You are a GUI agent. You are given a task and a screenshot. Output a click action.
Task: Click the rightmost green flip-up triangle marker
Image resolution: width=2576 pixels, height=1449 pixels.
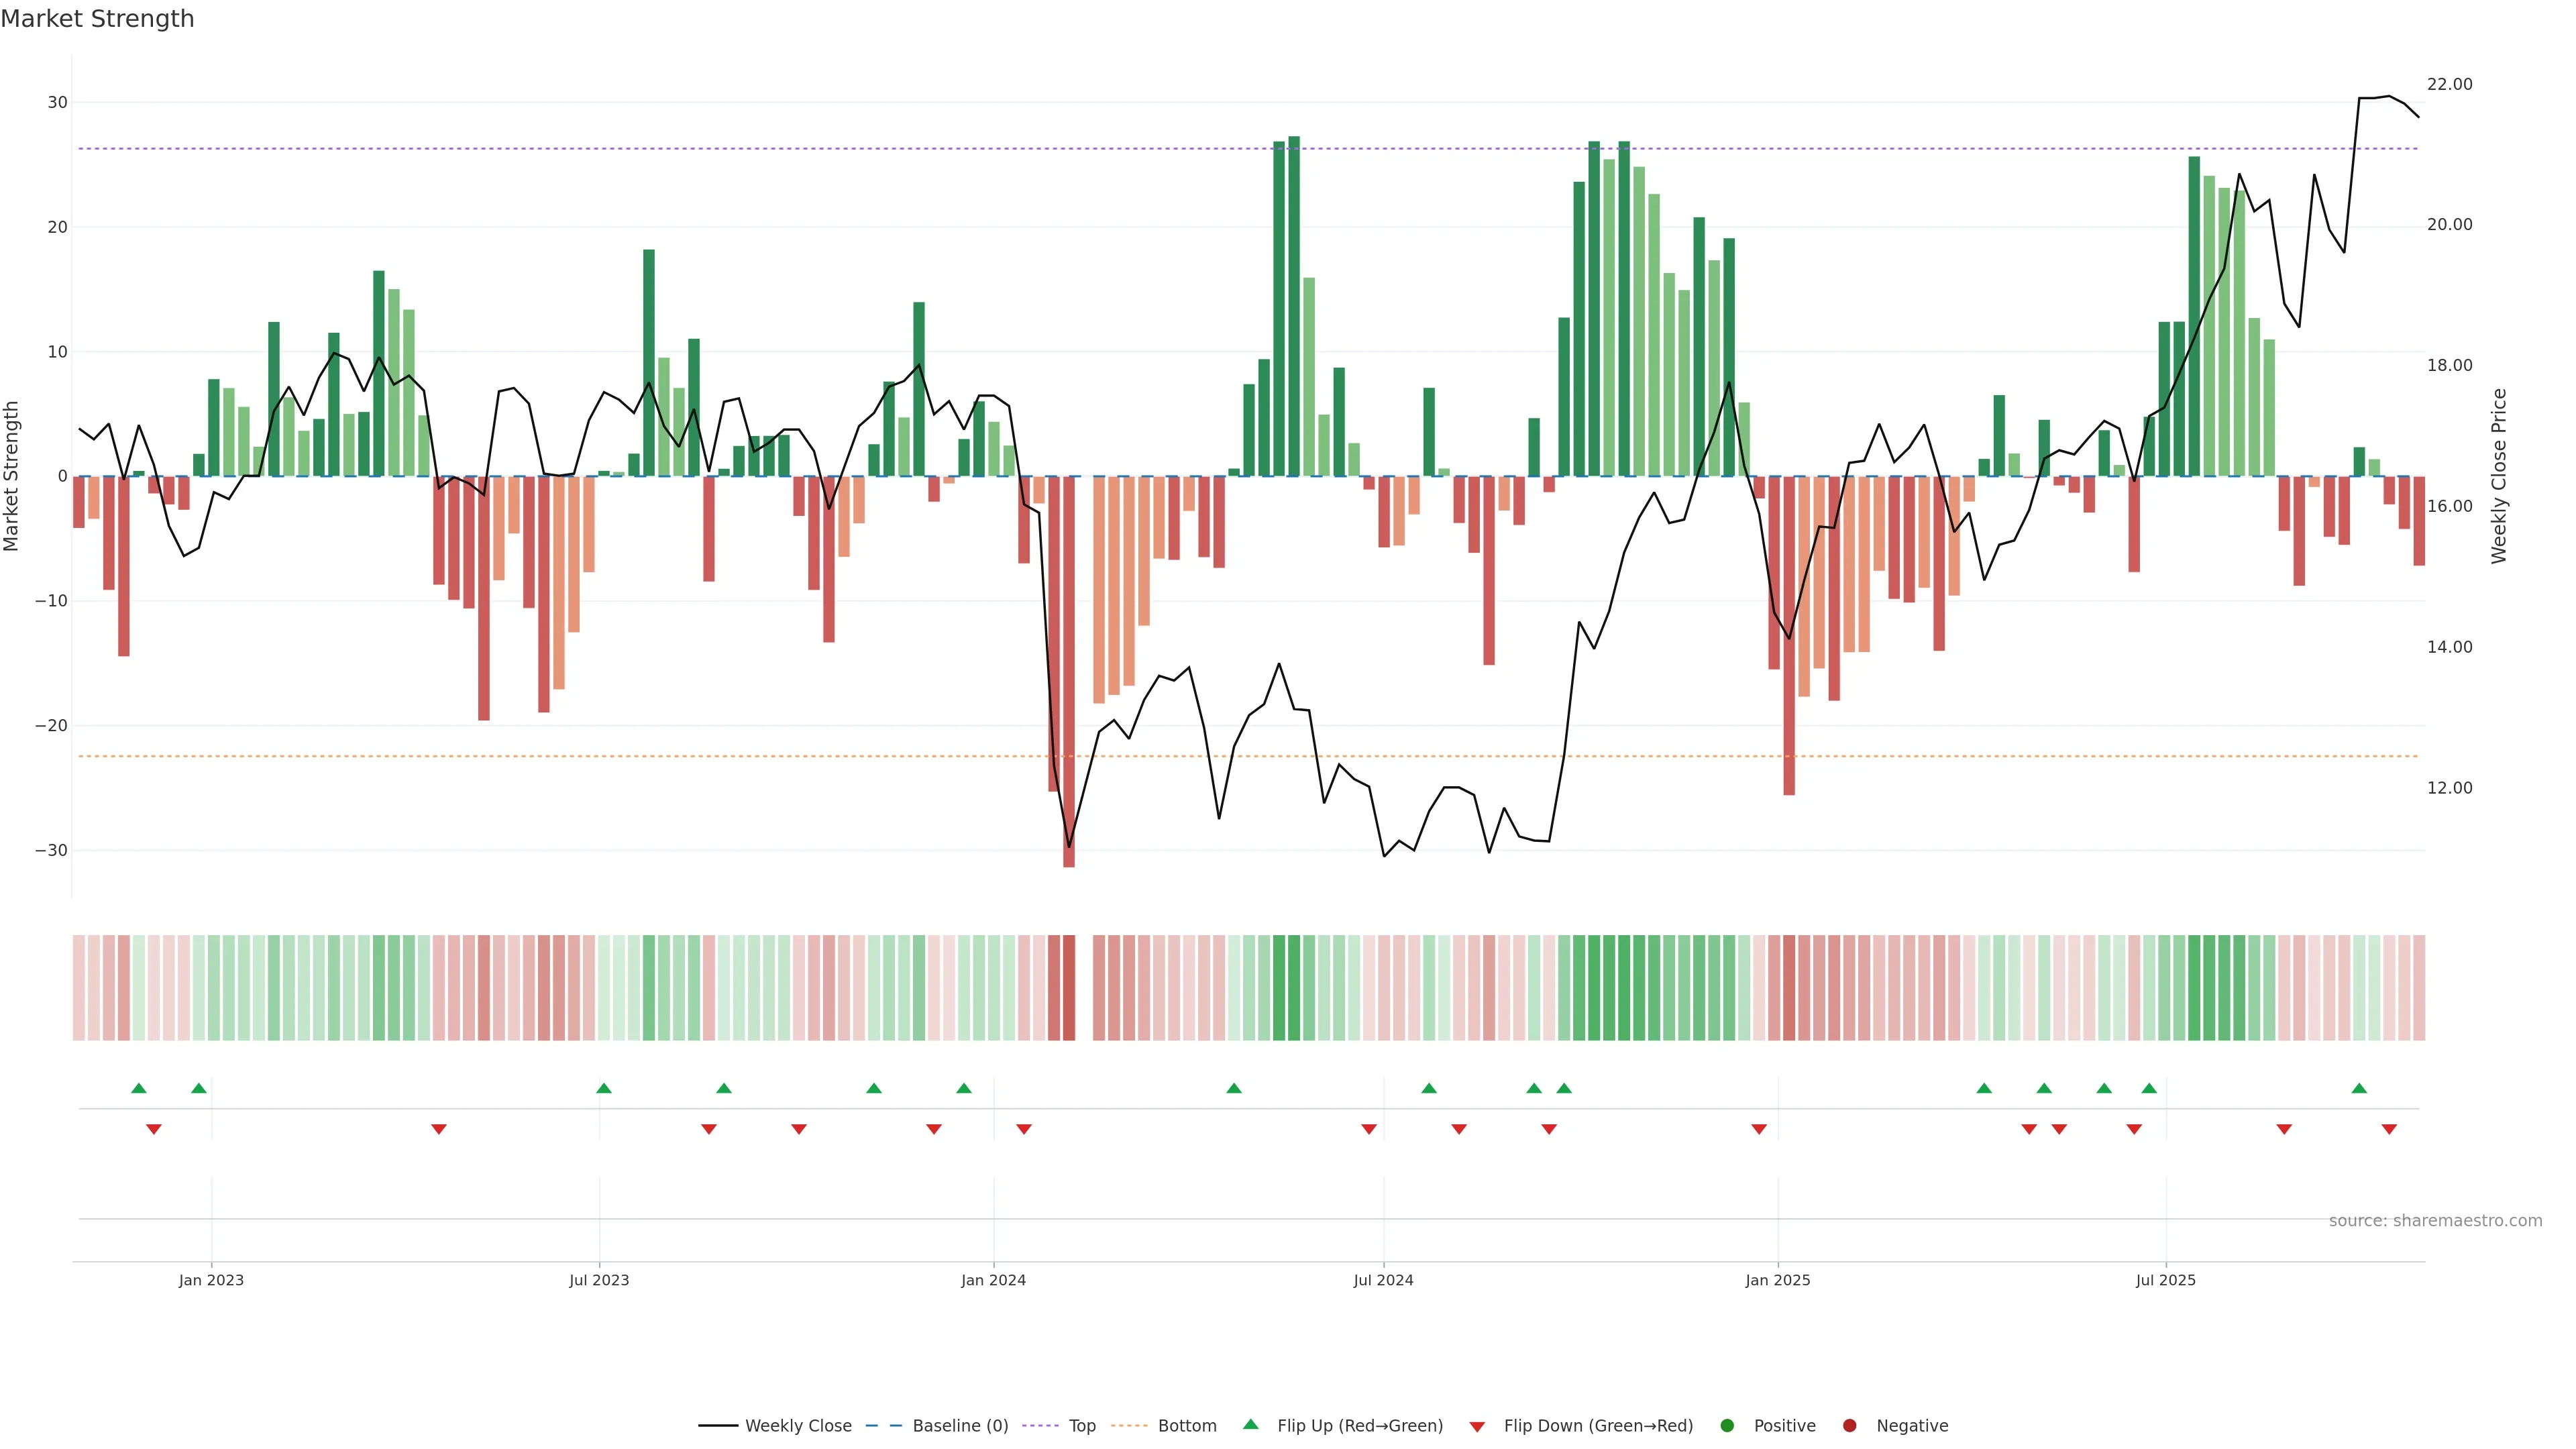click(2359, 1088)
